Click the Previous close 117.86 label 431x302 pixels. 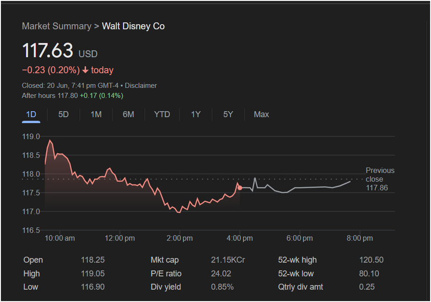click(380, 179)
